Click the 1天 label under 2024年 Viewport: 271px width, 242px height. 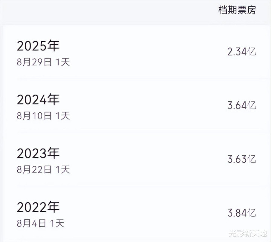63,116
